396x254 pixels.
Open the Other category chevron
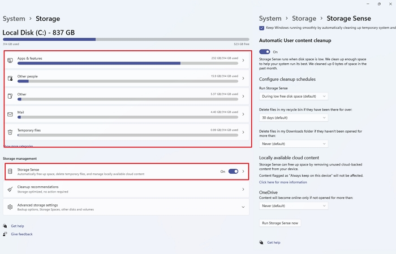(243, 97)
